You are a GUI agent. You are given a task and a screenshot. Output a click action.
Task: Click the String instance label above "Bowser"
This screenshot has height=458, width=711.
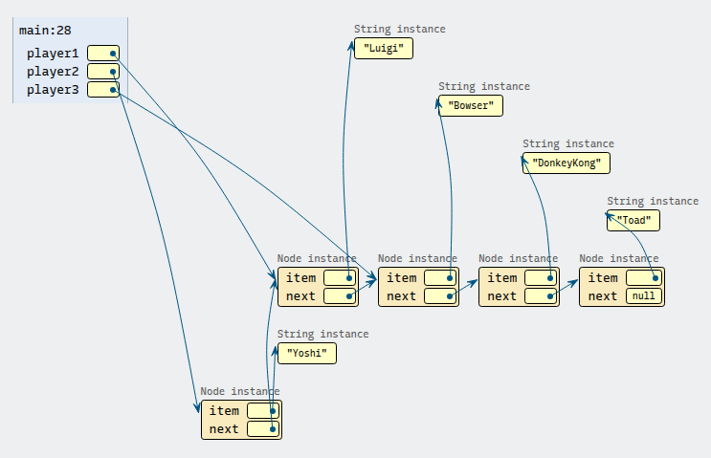click(483, 87)
